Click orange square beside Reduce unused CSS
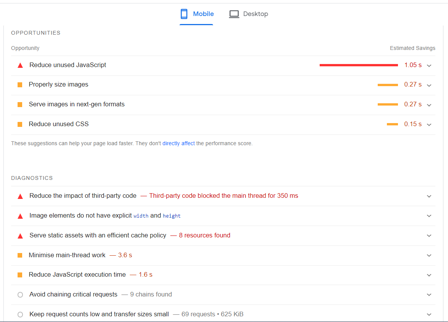This screenshot has height=322, width=448. (x=20, y=124)
